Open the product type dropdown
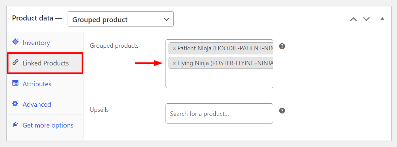The image size is (397, 147). pyautogui.click(x=120, y=19)
